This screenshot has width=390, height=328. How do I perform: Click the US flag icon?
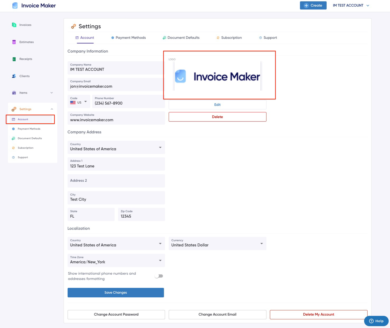pyautogui.click(x=73, y=102)
